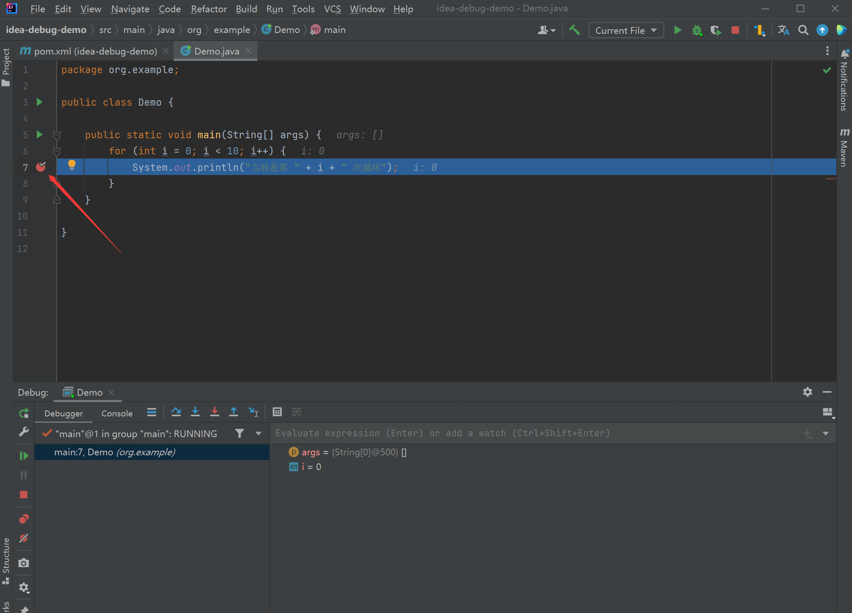Click Step Over in the debugger toolbar
The image size is (852, 613).
[176, 412]
